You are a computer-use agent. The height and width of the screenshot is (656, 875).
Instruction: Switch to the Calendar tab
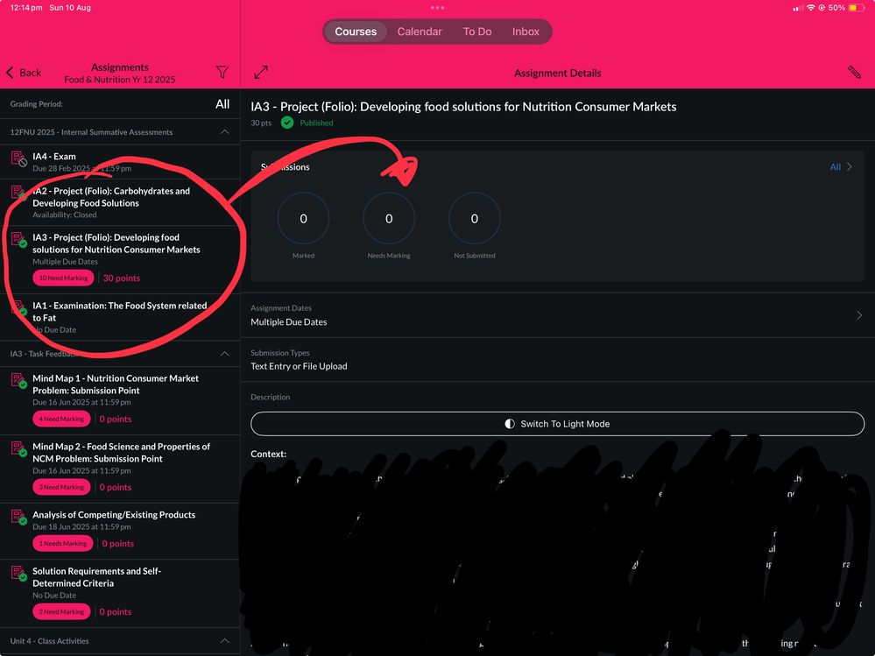pyautogui.click(x=420, y=32)
